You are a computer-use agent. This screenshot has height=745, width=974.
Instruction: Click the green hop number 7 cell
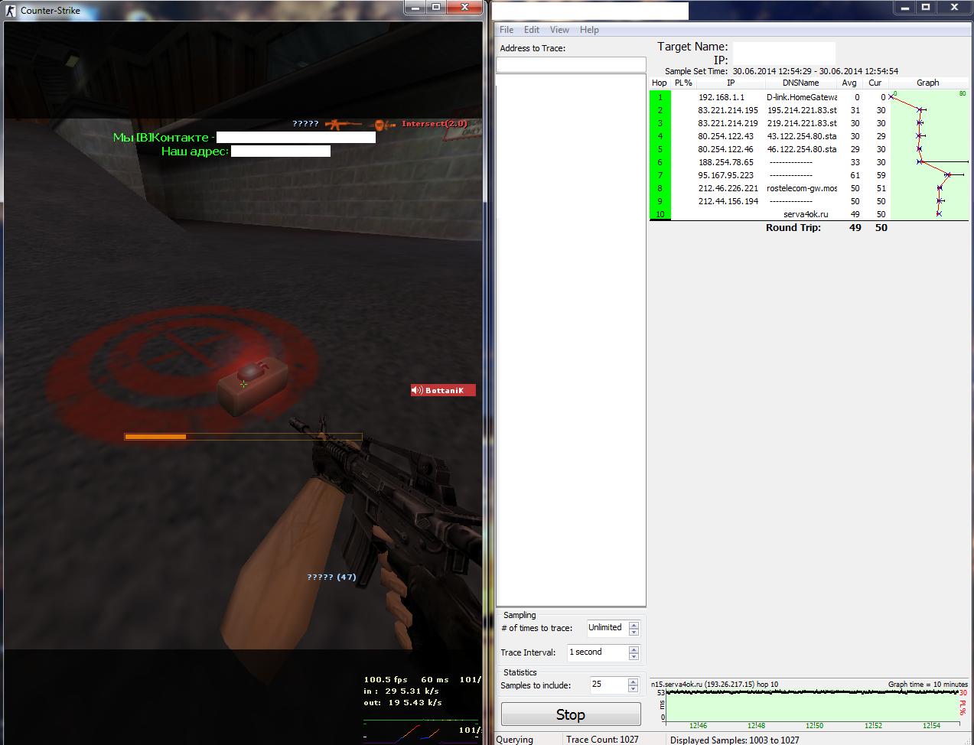pos(660,175)
